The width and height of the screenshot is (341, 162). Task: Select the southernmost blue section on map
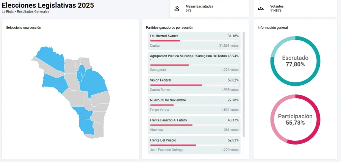coord(86,127)
